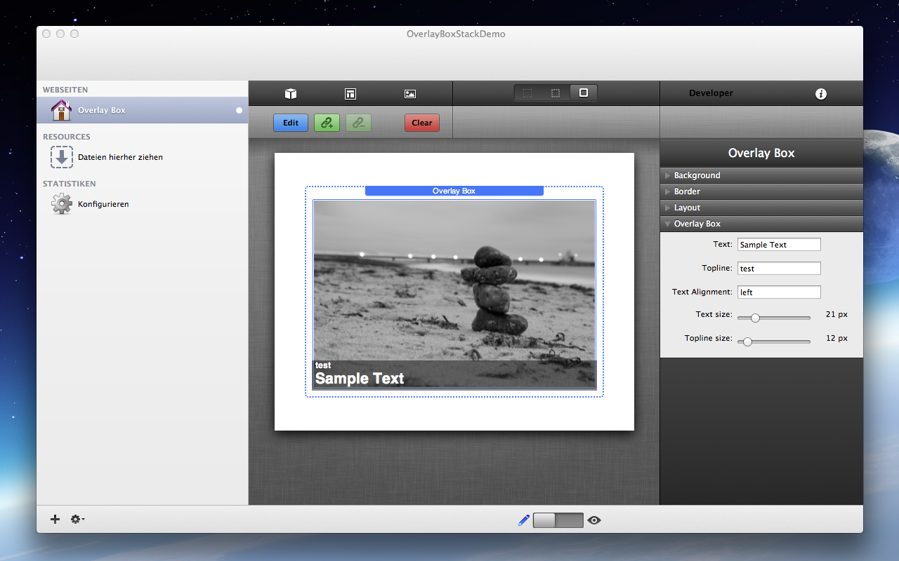Select the solid outline view mode
This screenshot has height=561, width=899.
point(584,93)
